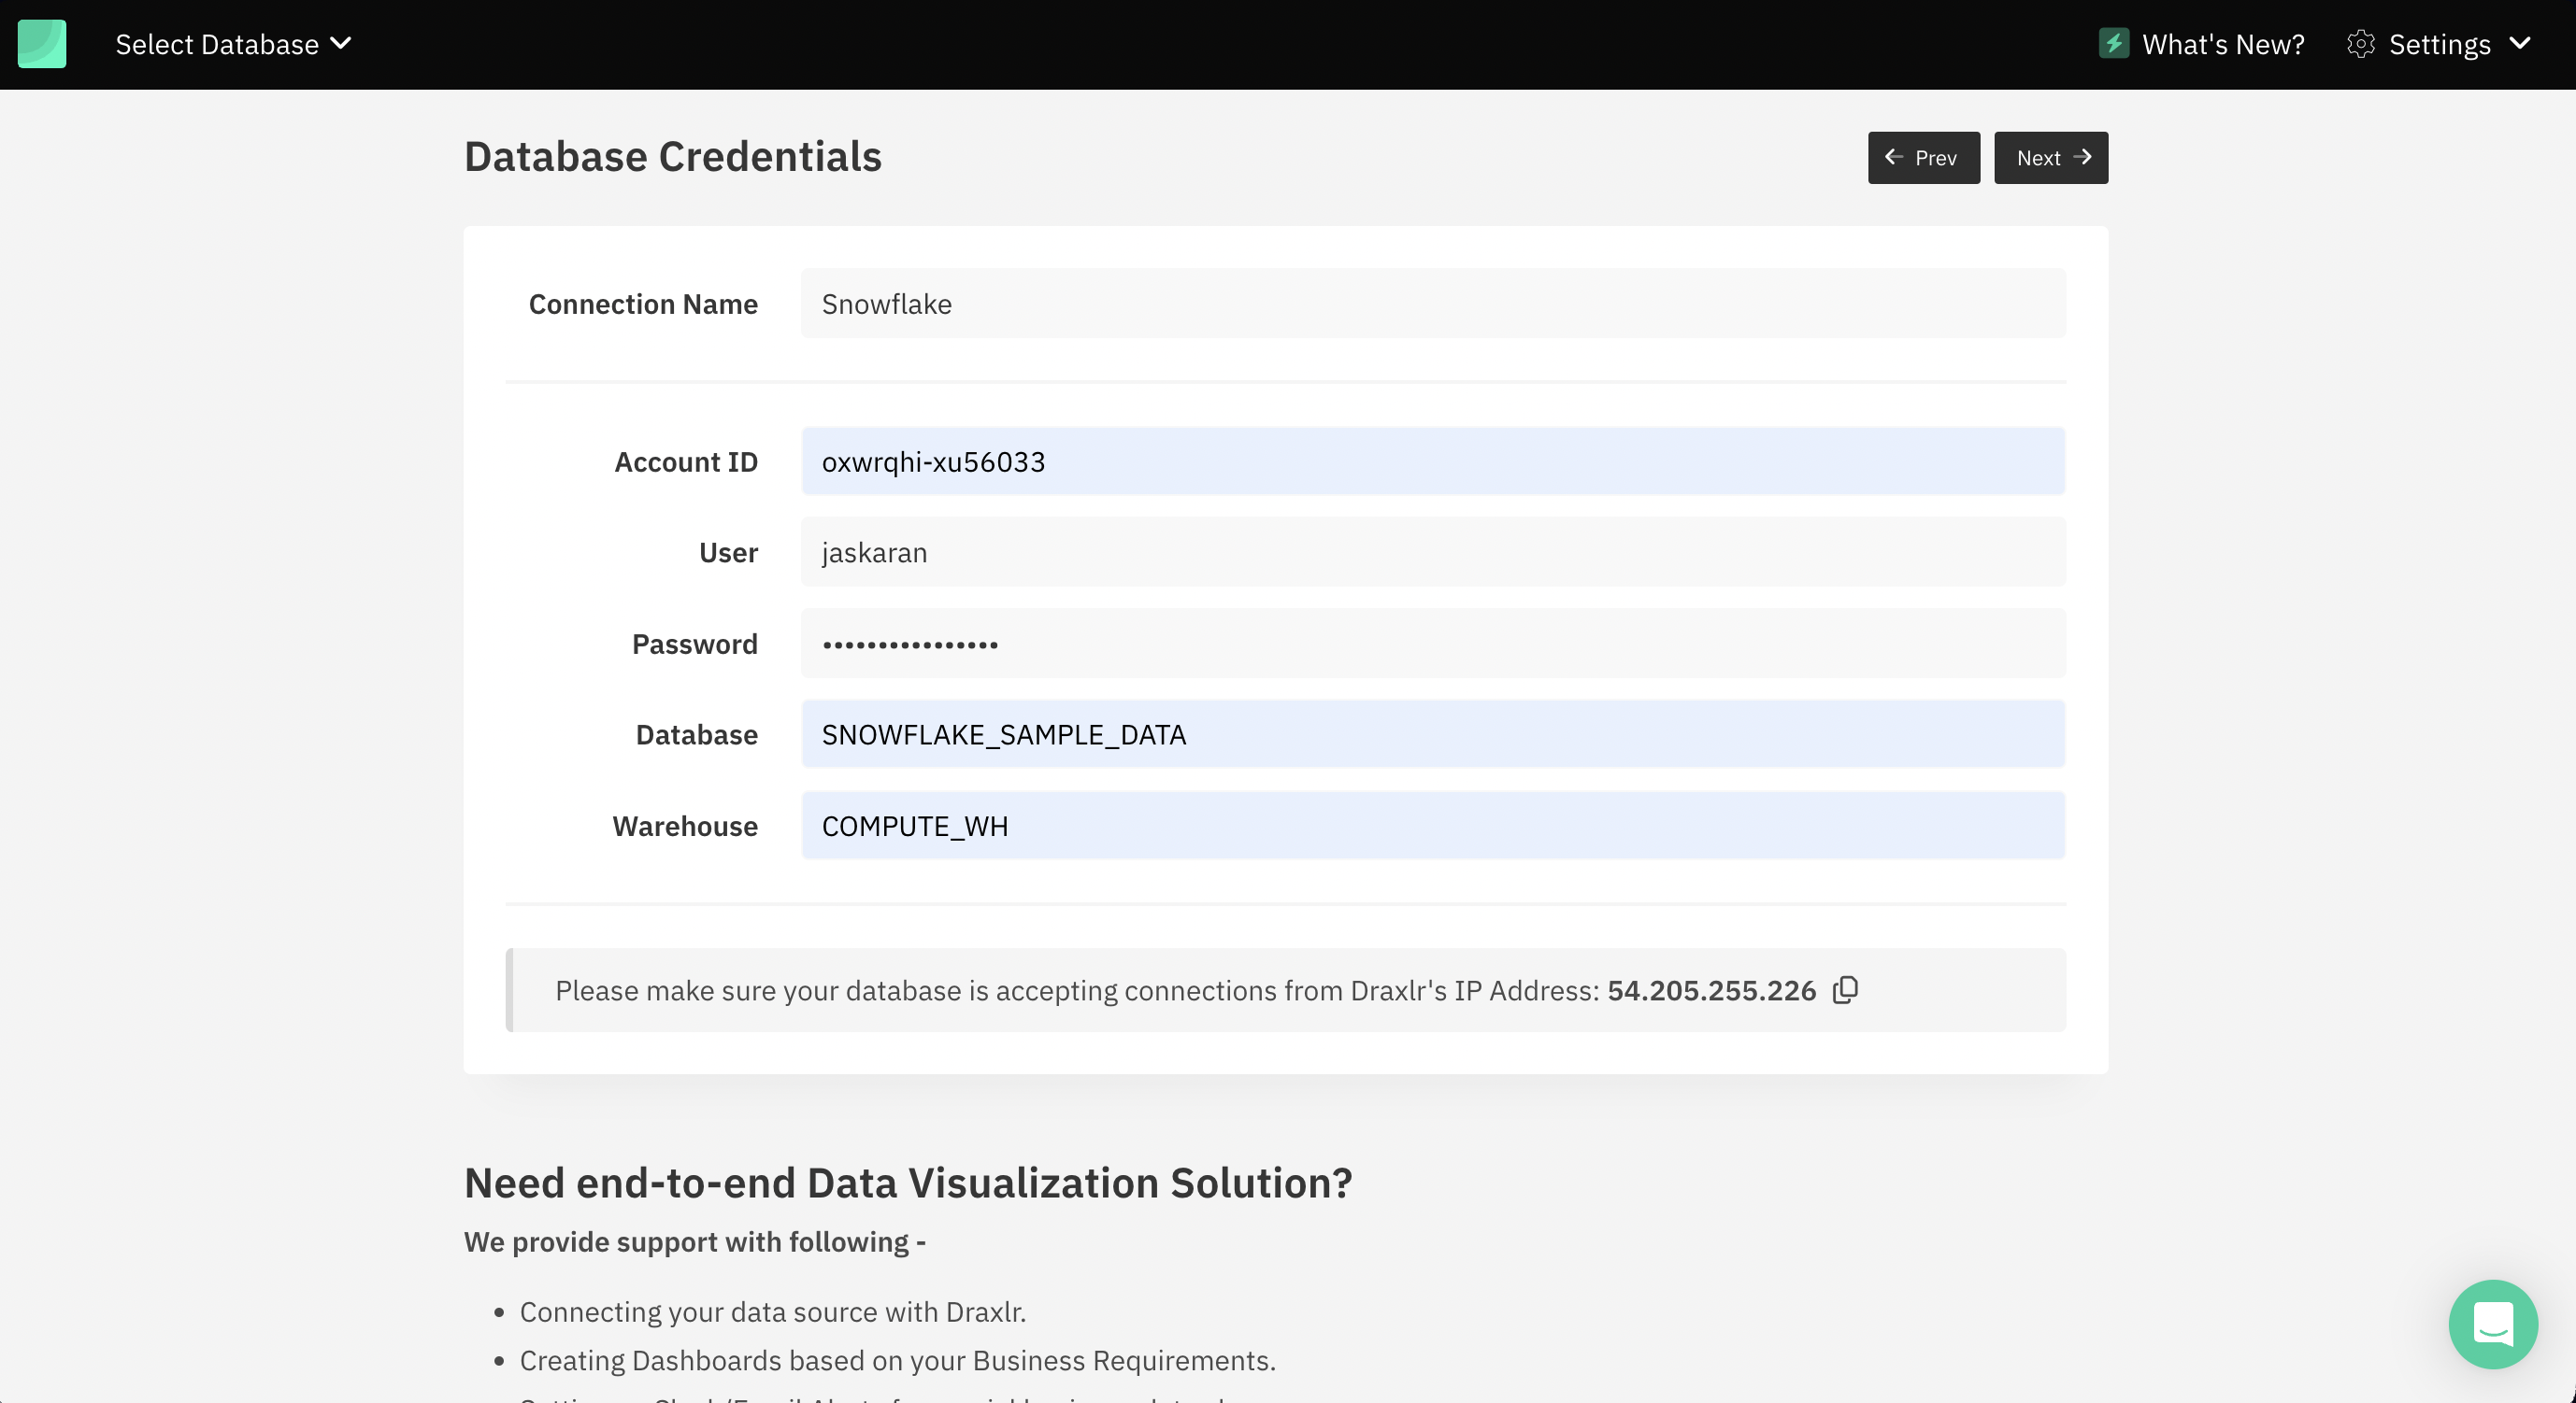This screenshot has width=2576, height=1403.
Task: Go back with the Prev button
Action: coord(1923,158)
